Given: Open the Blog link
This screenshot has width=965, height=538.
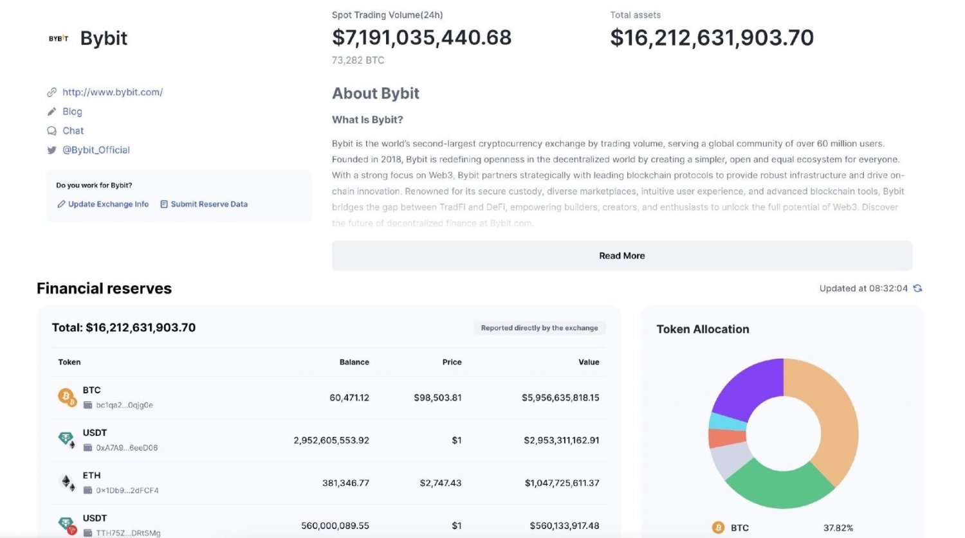Looking at the screenshot, I should tap(72, 112).
